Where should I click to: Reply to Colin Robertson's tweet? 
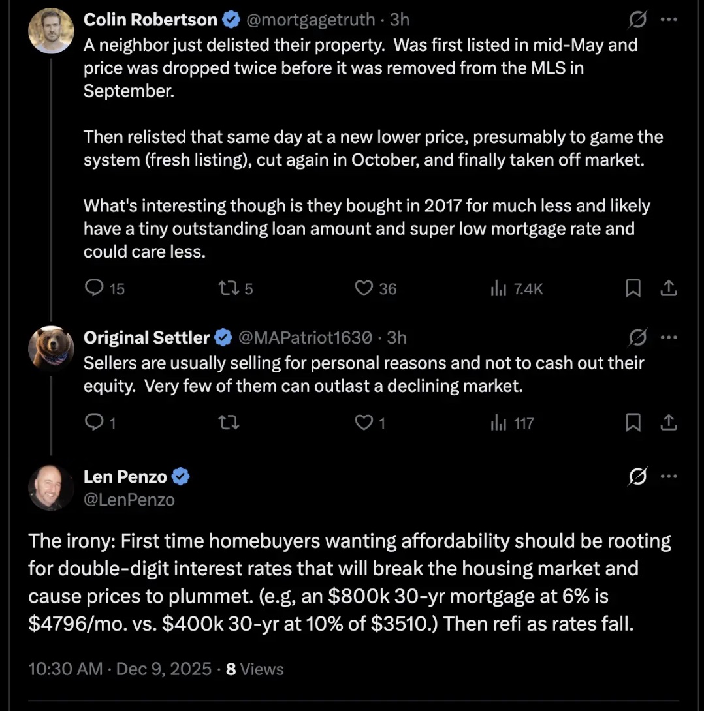[x=95, y=288]
